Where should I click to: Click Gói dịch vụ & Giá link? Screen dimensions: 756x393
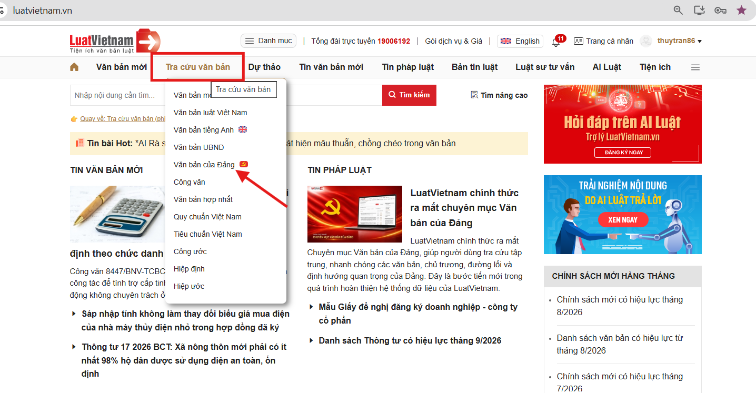click(454, 41)
